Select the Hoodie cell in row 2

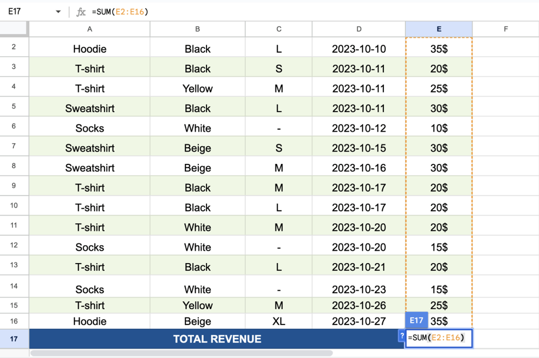[89, 49]
